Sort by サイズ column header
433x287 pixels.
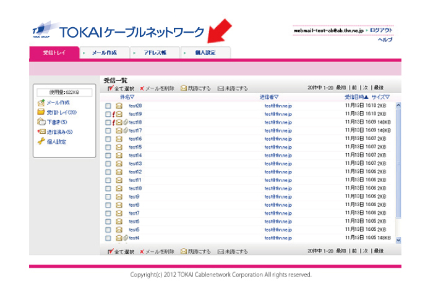pyautogui.click(x=380, y=97)
